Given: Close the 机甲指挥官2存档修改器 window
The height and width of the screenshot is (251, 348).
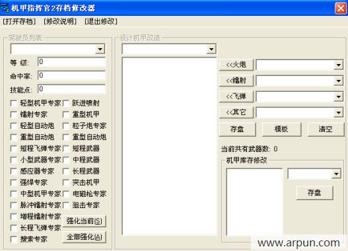Looking at the screenshot, I should pos(341,8).
